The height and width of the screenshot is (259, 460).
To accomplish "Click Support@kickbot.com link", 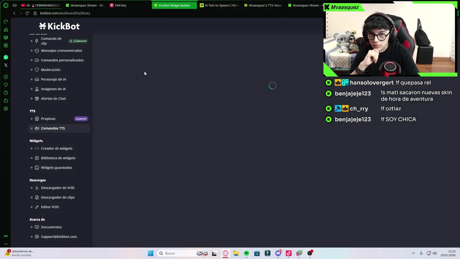I will (59, 237).
